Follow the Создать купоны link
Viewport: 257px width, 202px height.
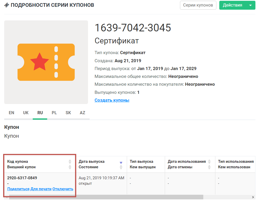click(112, 100)
